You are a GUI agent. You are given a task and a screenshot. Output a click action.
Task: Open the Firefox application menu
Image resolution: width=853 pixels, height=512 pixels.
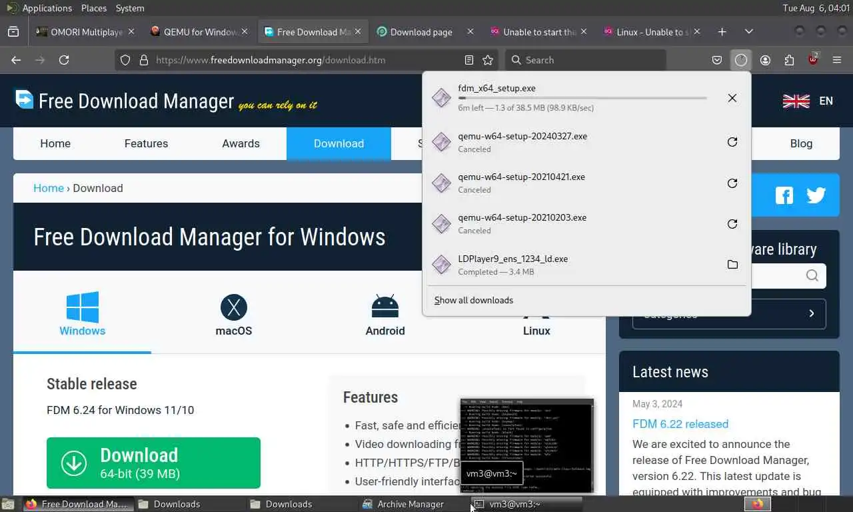[837, 60]
